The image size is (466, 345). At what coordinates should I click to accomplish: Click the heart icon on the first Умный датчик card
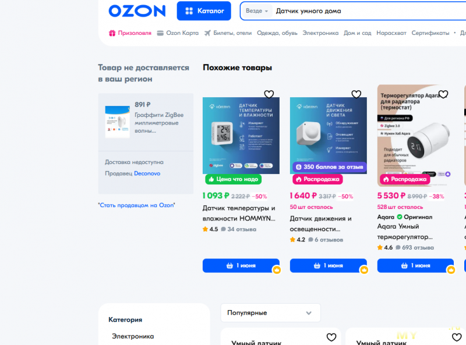pyautogui.click(x=331, y=337)
